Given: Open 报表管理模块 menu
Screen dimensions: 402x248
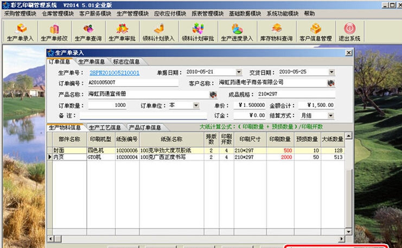Looking at the screenshot, I should [x=207, y=14].
